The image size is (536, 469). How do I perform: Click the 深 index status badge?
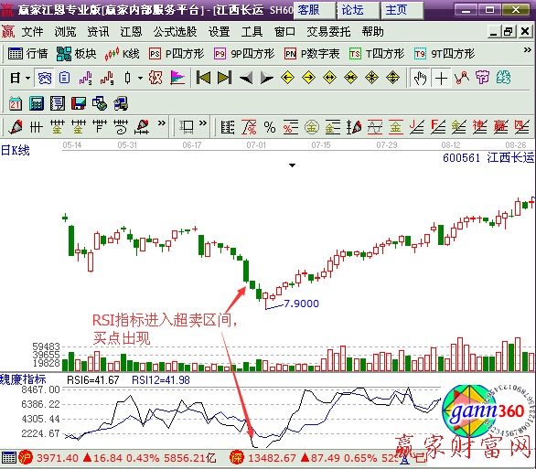(237, 457)
